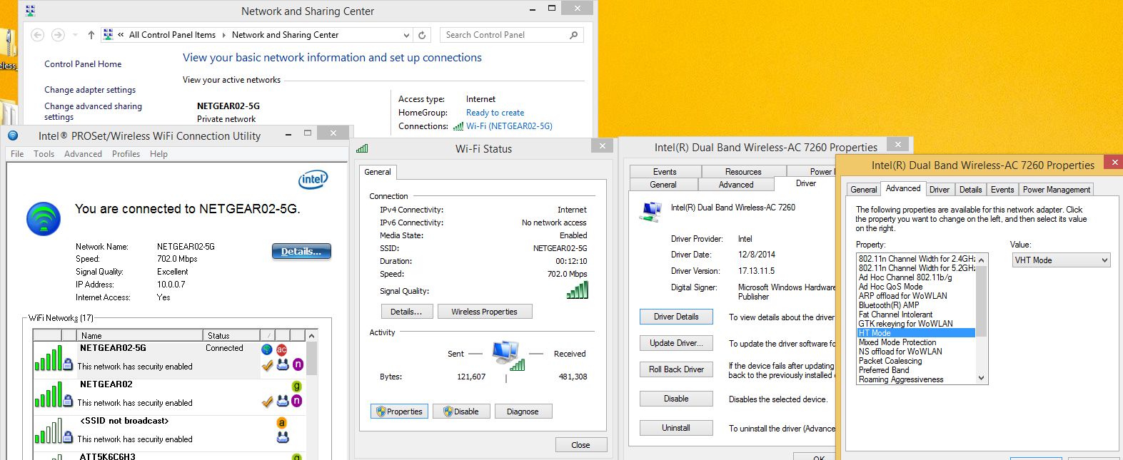
Task: Click the Name column header in WiFi Networks
Action: 140,335
